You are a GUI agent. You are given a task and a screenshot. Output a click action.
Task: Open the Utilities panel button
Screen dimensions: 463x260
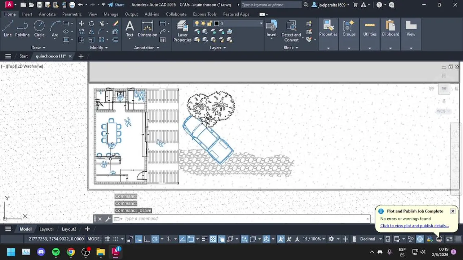pyautogui.click(x=370, y=29)
